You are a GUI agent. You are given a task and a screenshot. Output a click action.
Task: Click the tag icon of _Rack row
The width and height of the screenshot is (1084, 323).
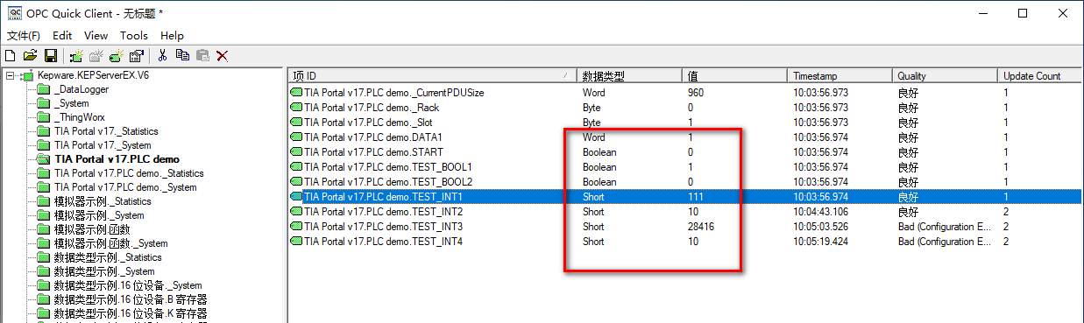pyautogui.click(x=296, y=108)
